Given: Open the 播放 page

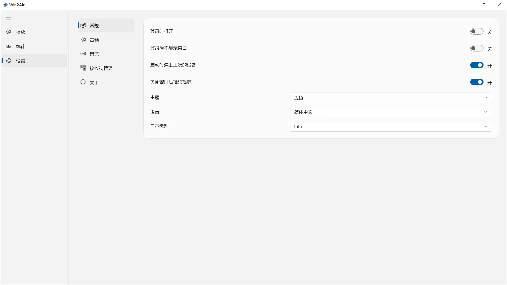Looking at the screenshot, I should coord(34,32).
